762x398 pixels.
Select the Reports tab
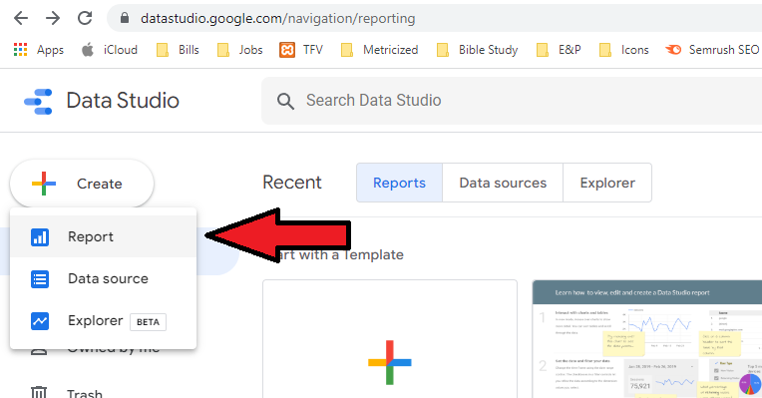point(399,183)
